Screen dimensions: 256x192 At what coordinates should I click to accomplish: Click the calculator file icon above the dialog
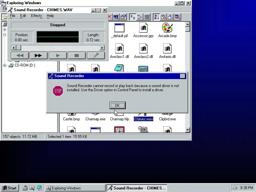coord(143,68)
